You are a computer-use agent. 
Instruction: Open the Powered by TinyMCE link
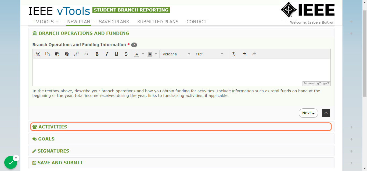tap(316, 83)
